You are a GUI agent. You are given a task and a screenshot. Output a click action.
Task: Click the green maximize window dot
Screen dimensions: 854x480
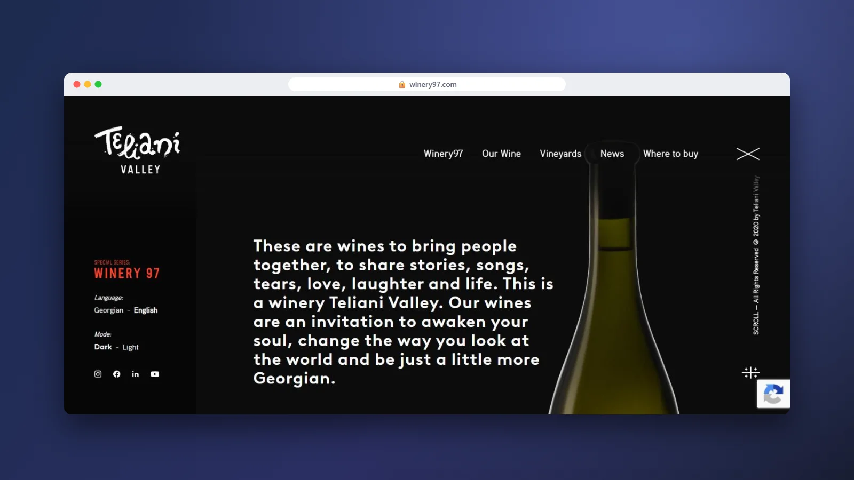click(x=98, y=84)
